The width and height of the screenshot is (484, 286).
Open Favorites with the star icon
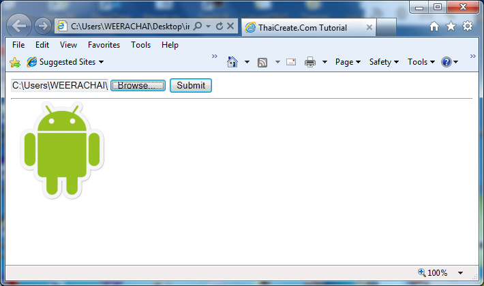451,26
